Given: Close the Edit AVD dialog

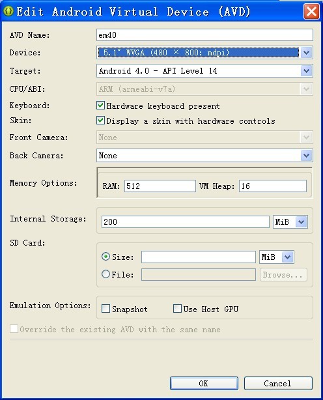Looking at the screenshot, I should 311,12.
